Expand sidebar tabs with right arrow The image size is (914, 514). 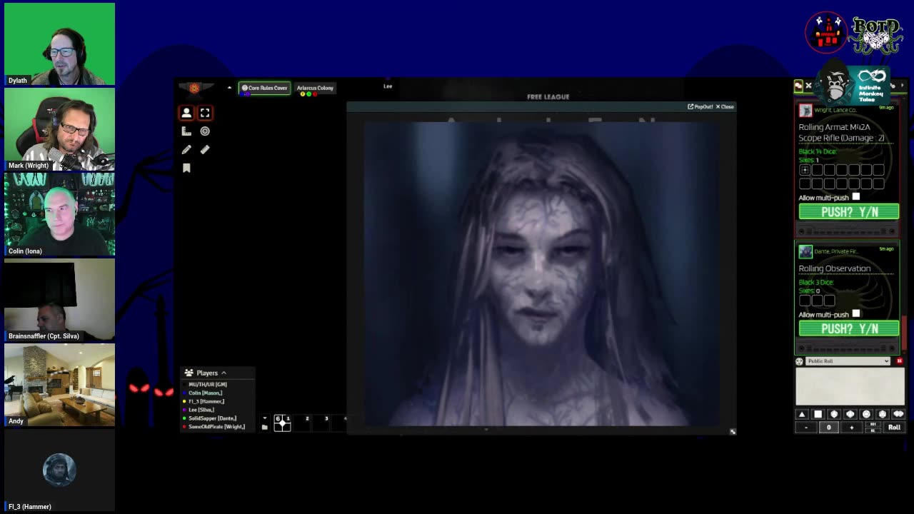[x=903, y=86]
